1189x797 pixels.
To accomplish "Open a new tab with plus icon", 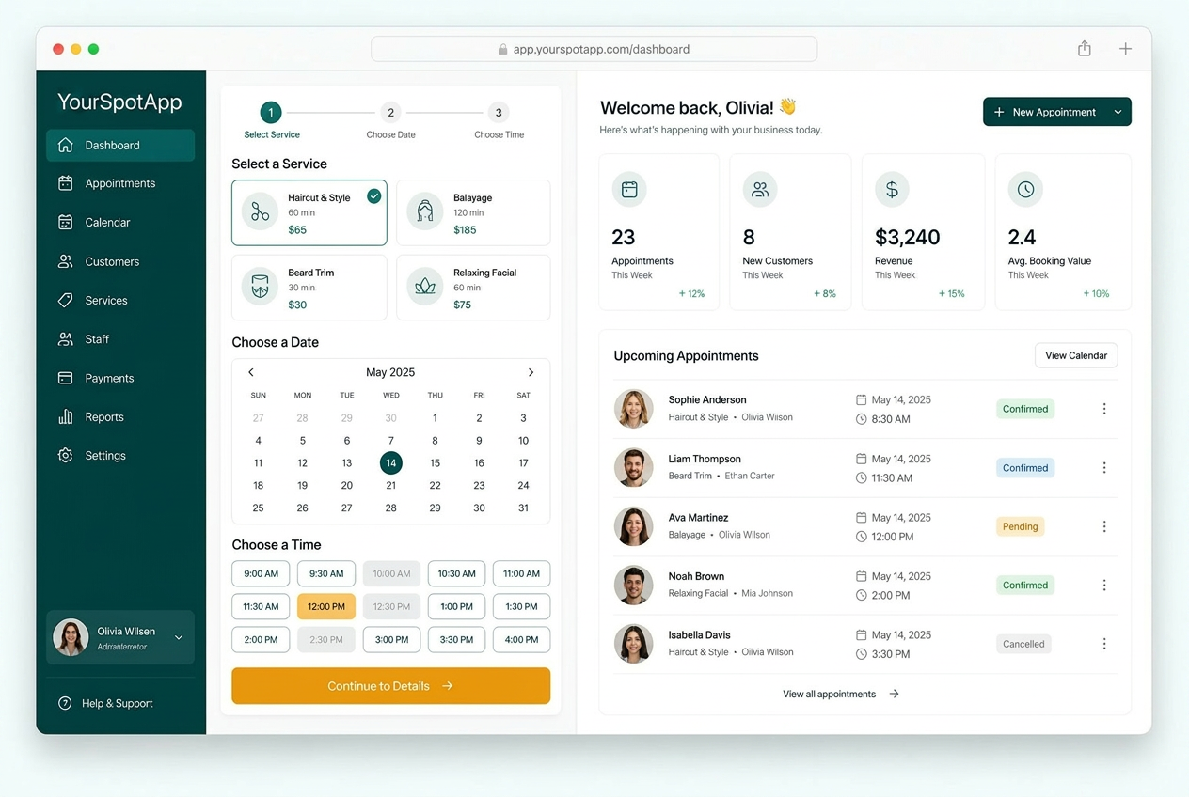I will pyautogui.click(x=1125, y=49).
